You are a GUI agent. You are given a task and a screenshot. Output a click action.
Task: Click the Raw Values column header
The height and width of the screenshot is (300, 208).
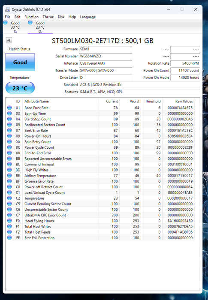184,101
